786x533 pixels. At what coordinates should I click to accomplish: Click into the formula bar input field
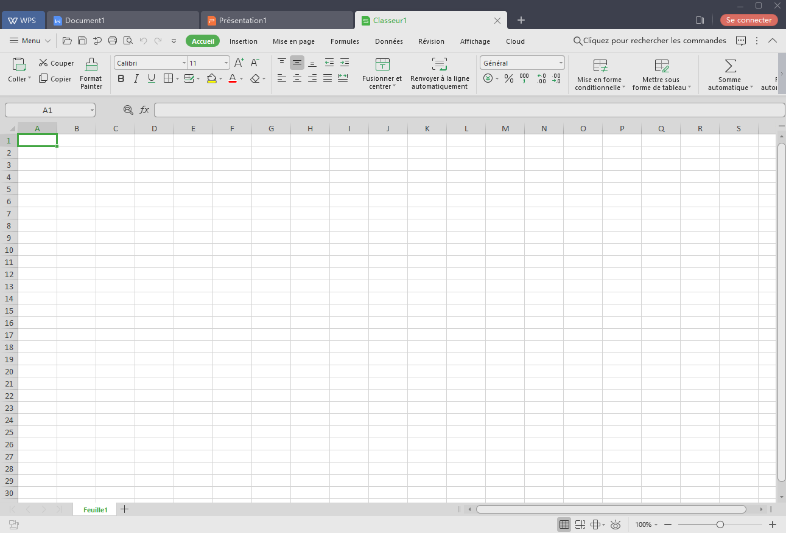(x=469, y=110)
